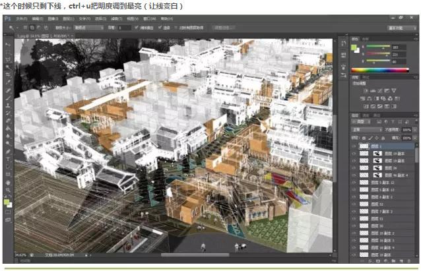
Task: Hide the 图层 1 layer
Action: (x=354, y=146)
